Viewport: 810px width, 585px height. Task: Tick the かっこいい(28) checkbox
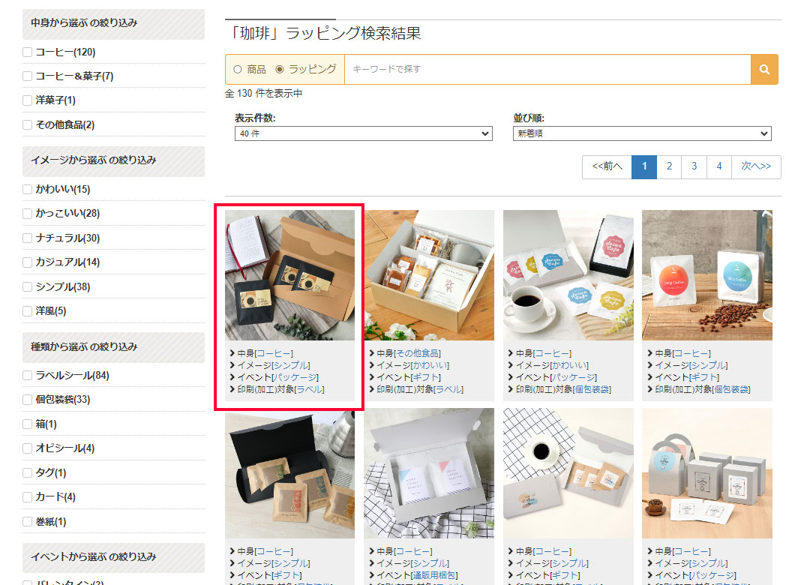(x=28, y=214)
